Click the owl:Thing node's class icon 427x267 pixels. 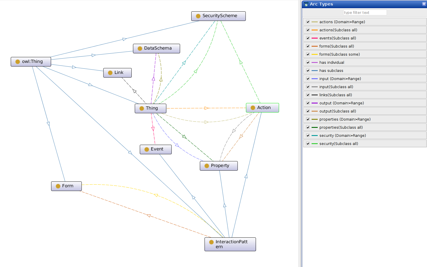[18, 62]
